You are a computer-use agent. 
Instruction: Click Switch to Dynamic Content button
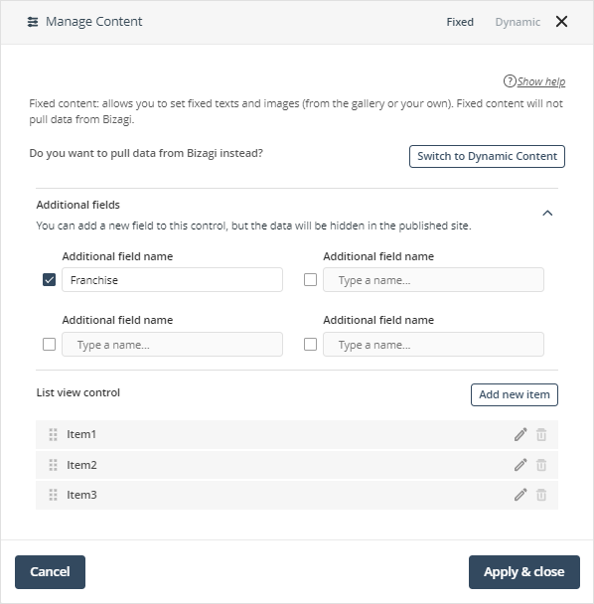[x=487, y=156]
